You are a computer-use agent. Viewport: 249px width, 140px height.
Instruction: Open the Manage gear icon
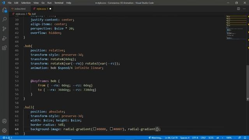4,131
